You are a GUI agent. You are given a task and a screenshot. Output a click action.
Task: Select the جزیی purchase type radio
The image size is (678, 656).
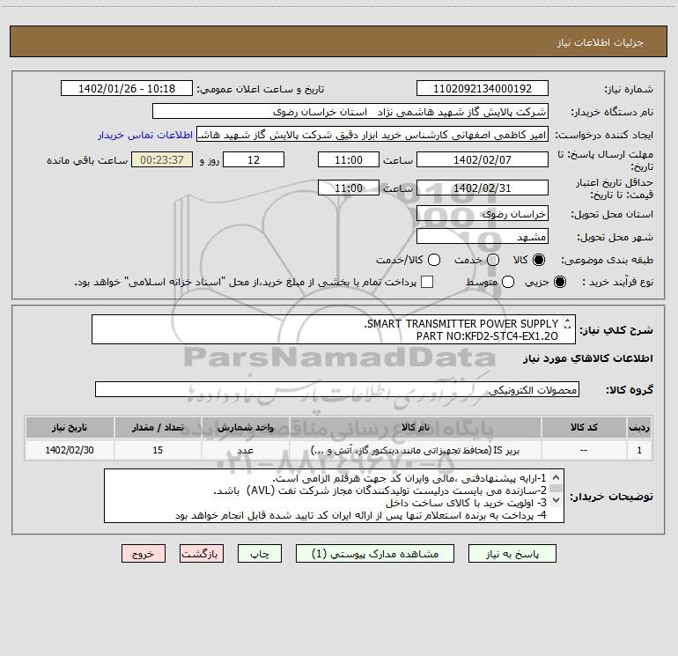pyautogui.click(x=559, y=282)
